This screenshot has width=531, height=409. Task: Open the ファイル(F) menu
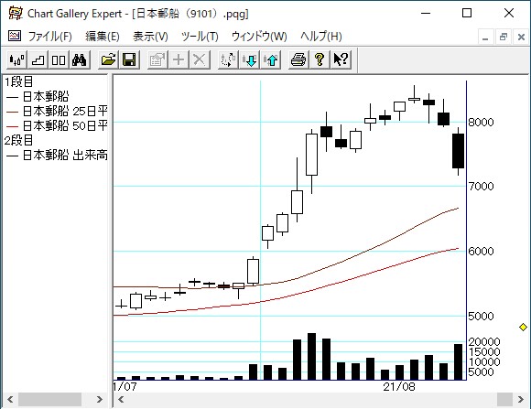click(49, 37)
